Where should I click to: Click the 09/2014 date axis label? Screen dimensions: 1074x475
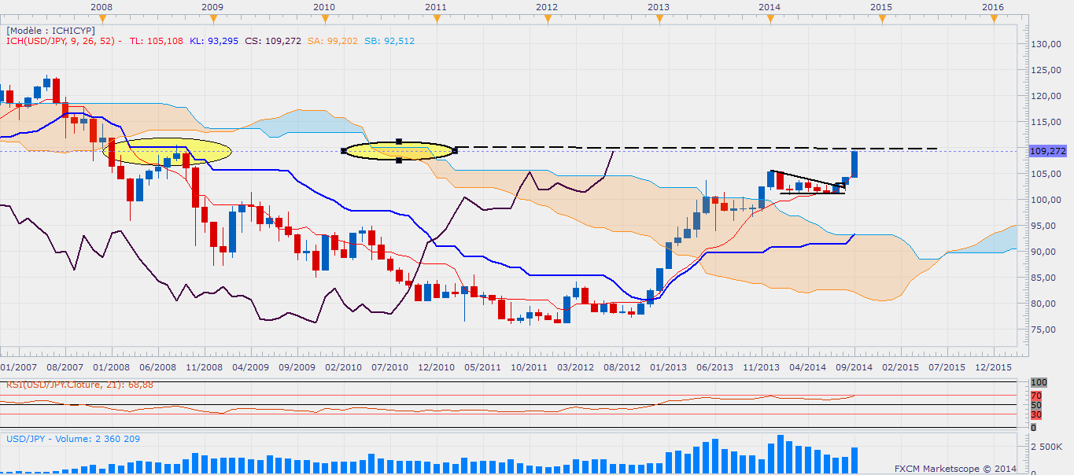(x=854, y=367)
